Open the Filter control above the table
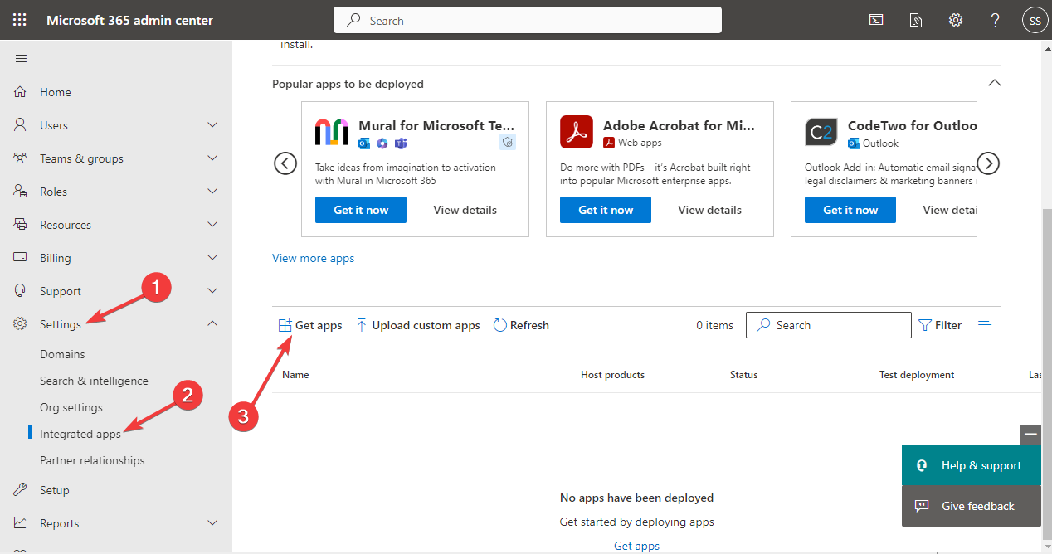1052x554 pixels. pyautogui.click(x=940, y=324)
